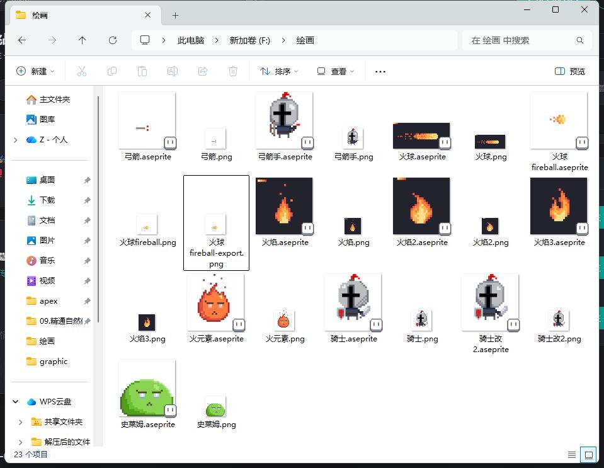Viewport: 604px width, 468px height.
Task: Open the apex folder in sidebar
Action: pyautogui.click(x=42, y=301)
